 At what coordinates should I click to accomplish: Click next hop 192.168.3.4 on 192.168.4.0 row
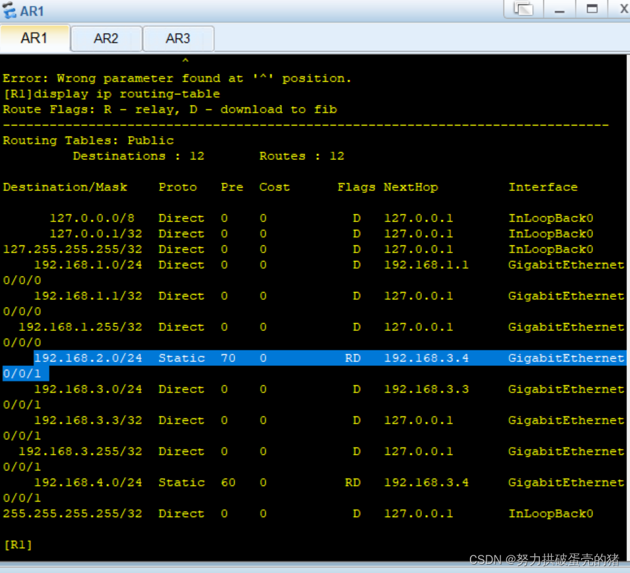[x=426, y=483]
